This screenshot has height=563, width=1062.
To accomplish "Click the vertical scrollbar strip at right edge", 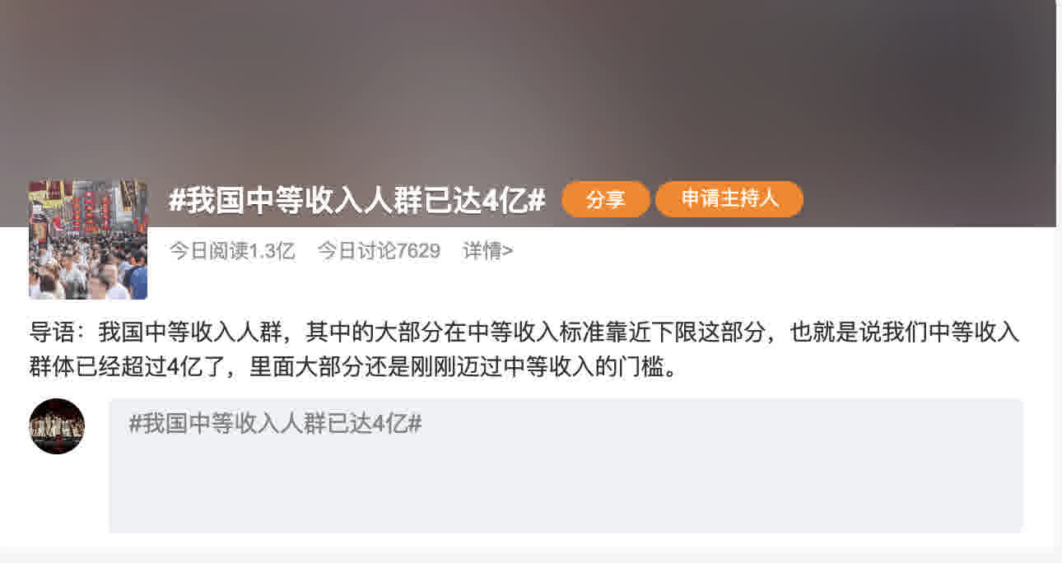I will pyautogui.click(x=1059, y=281).
